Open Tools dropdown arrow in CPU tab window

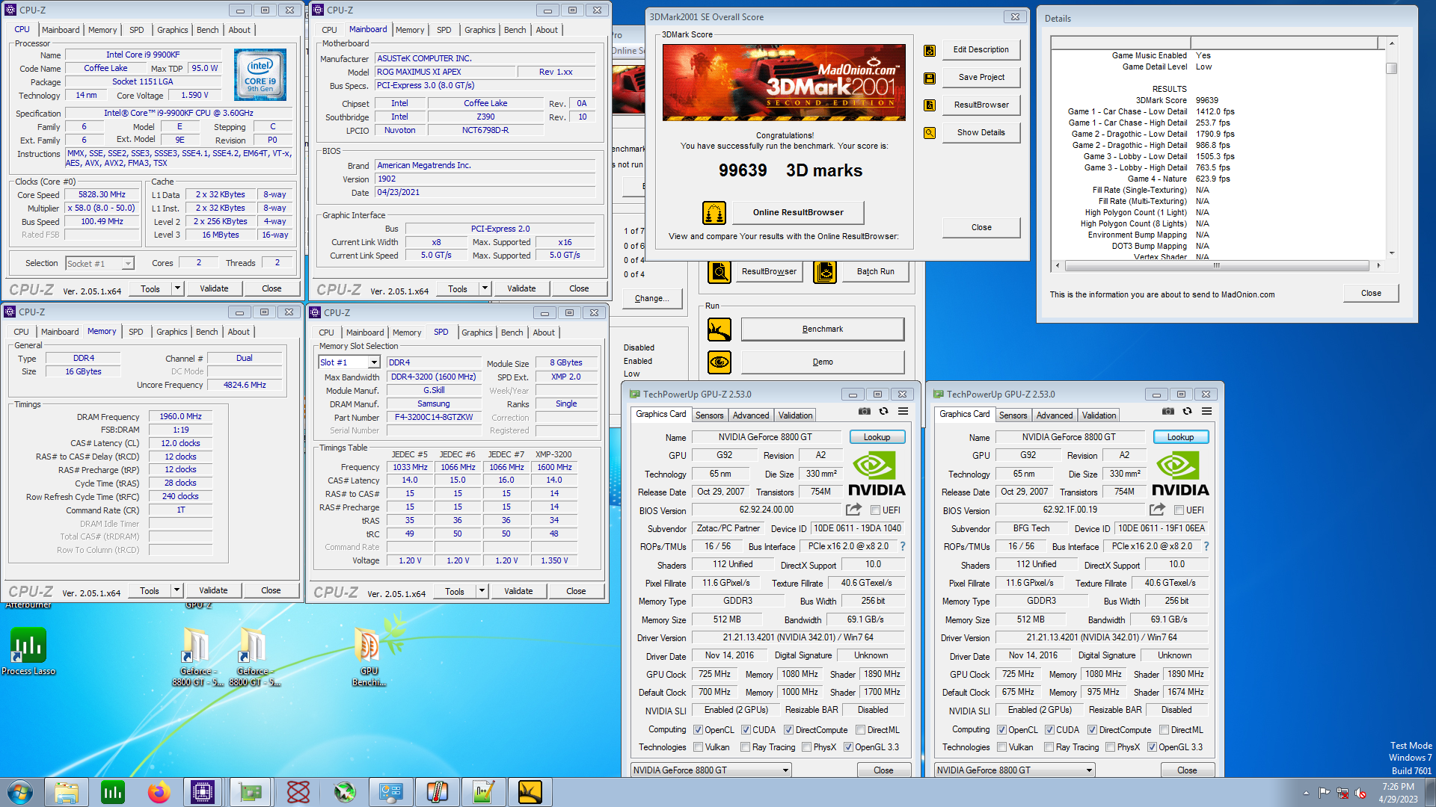177,288
